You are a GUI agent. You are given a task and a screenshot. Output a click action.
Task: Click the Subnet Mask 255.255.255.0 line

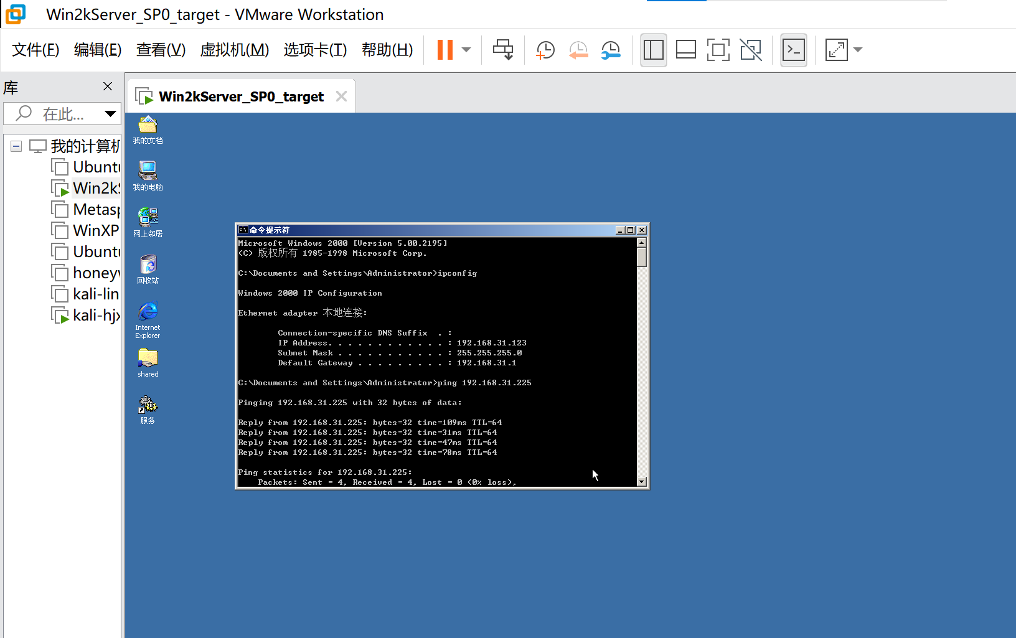pyautogui.click(x=400, y=353)
